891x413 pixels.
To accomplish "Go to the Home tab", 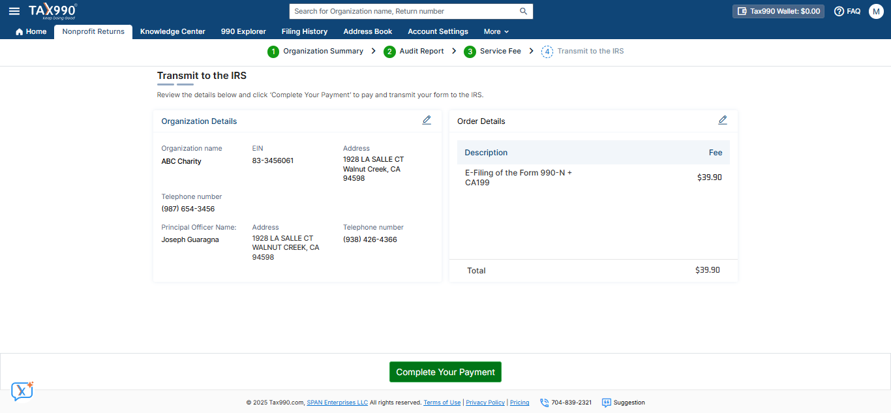I will coord(31,31).
